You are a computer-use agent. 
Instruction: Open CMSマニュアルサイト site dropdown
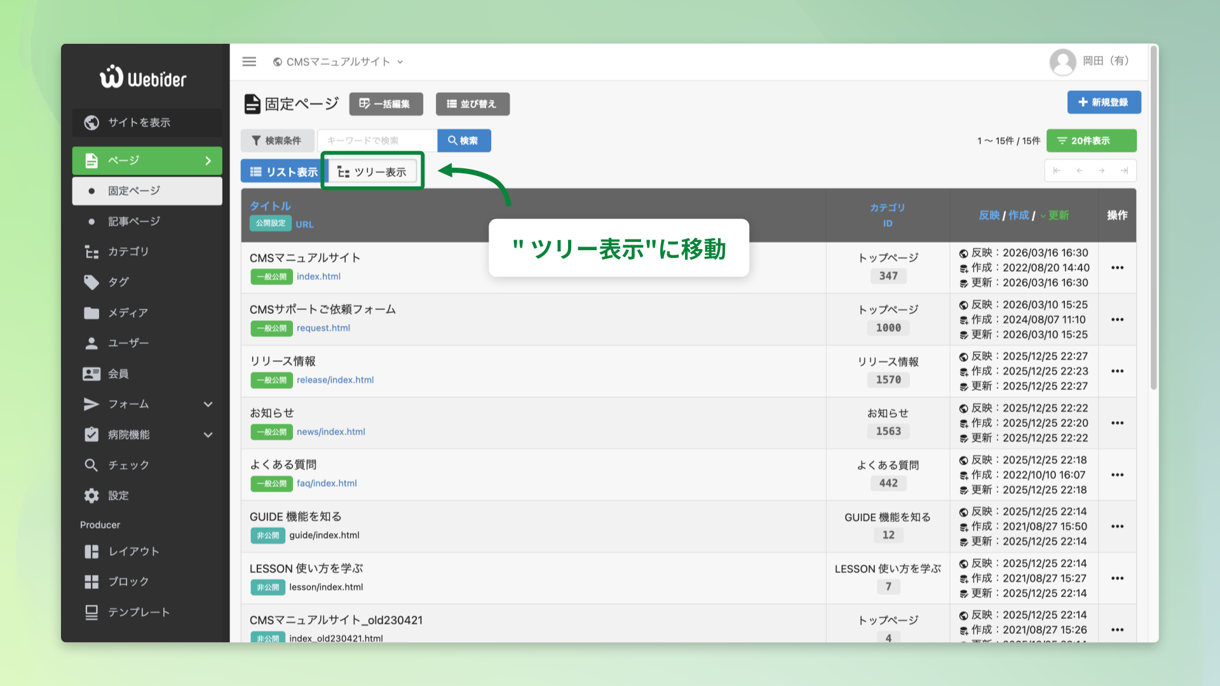coord(338,62)
